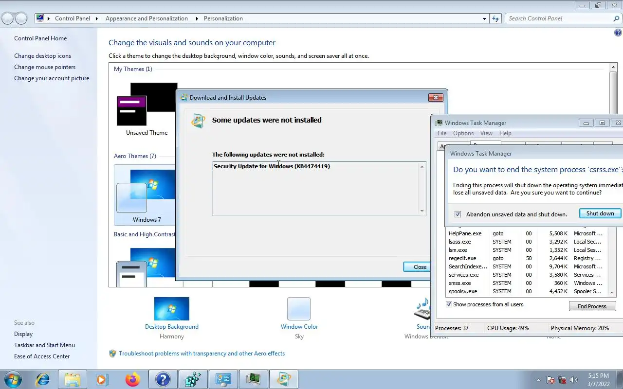This screenshot has width=623, height=389.
Task: Open Change mouse pointers link
Action: tap(45, 67)
